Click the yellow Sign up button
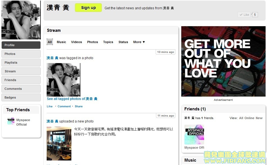This screenshot has width=267, height=165. tap(88, 8)
